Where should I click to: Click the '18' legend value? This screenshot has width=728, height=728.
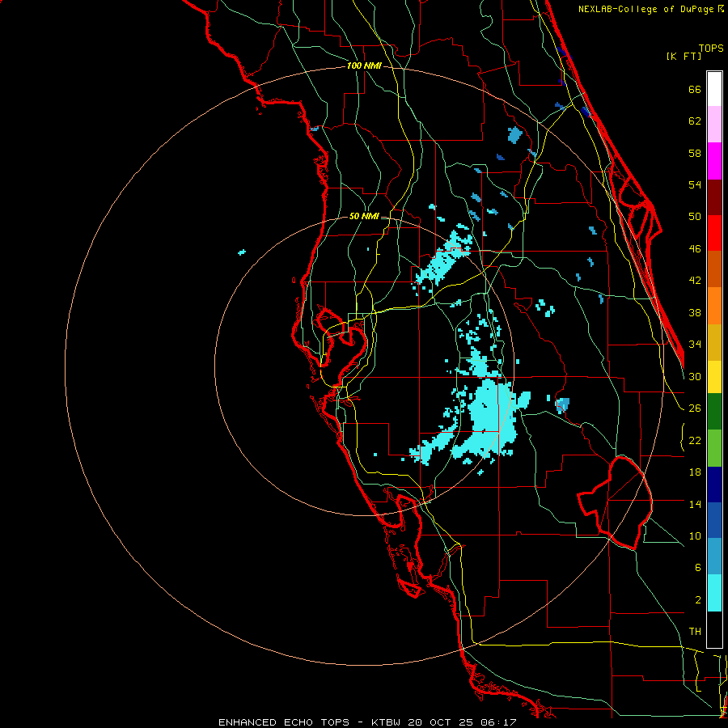(x=695, y=472)
